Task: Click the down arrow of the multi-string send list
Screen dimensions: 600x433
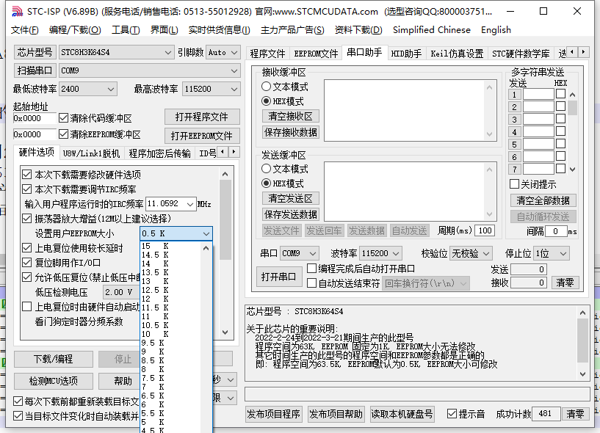Action: [572, 169]
